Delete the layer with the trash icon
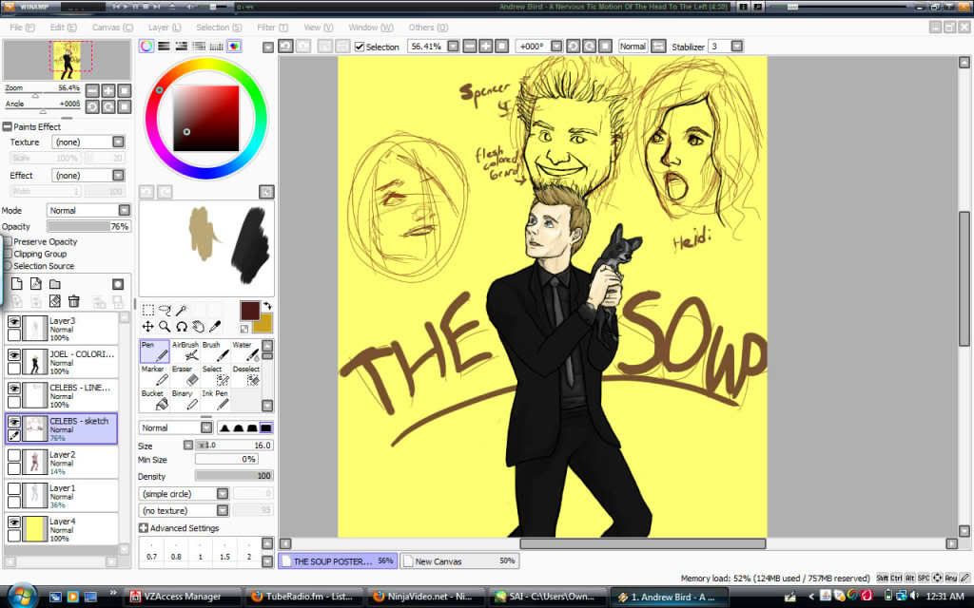 coord(74,301)
